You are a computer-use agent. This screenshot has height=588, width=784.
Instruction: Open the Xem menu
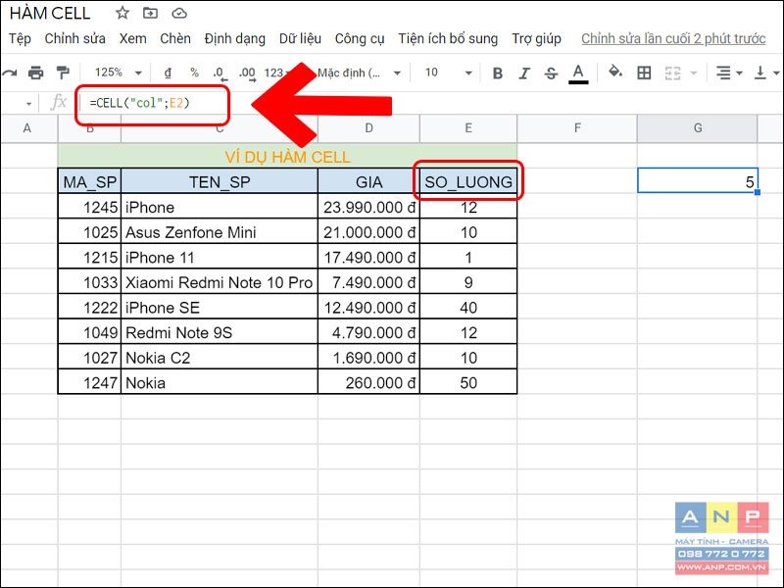[x=133, y=38]
